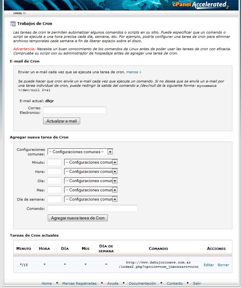Focus the Comando input field
Viewport: 241px width, 288px height.
[92, 208]
